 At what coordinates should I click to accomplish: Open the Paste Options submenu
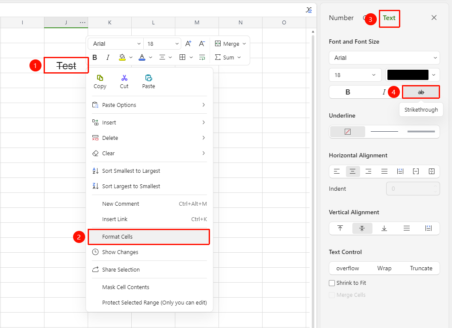click(x=149, y=105)
